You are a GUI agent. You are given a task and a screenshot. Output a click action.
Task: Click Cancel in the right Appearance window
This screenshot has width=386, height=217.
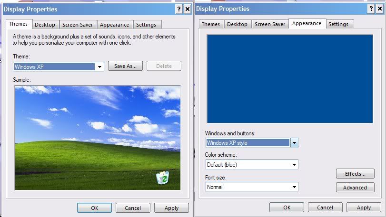pyautogui.click(x=325, y=208)
